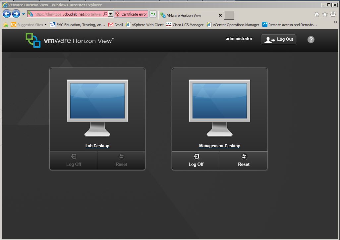Click the Certificate error warning

click(132, 14)
